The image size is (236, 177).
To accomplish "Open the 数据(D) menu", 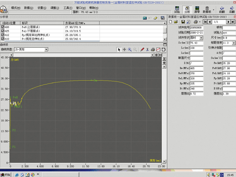I will point(29,8).
